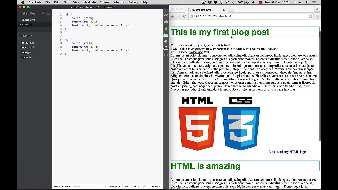Open the Emmet menu
This screenshot has width=338, height=190.
pyautogui.click(x=105, y=2)
